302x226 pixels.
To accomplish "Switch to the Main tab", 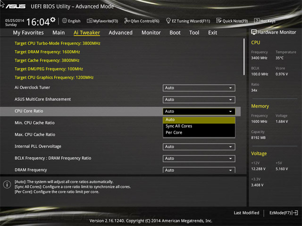I will [59, 32].
